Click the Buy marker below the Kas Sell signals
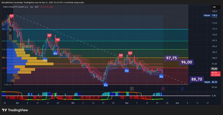 click(x=127, y=71)
